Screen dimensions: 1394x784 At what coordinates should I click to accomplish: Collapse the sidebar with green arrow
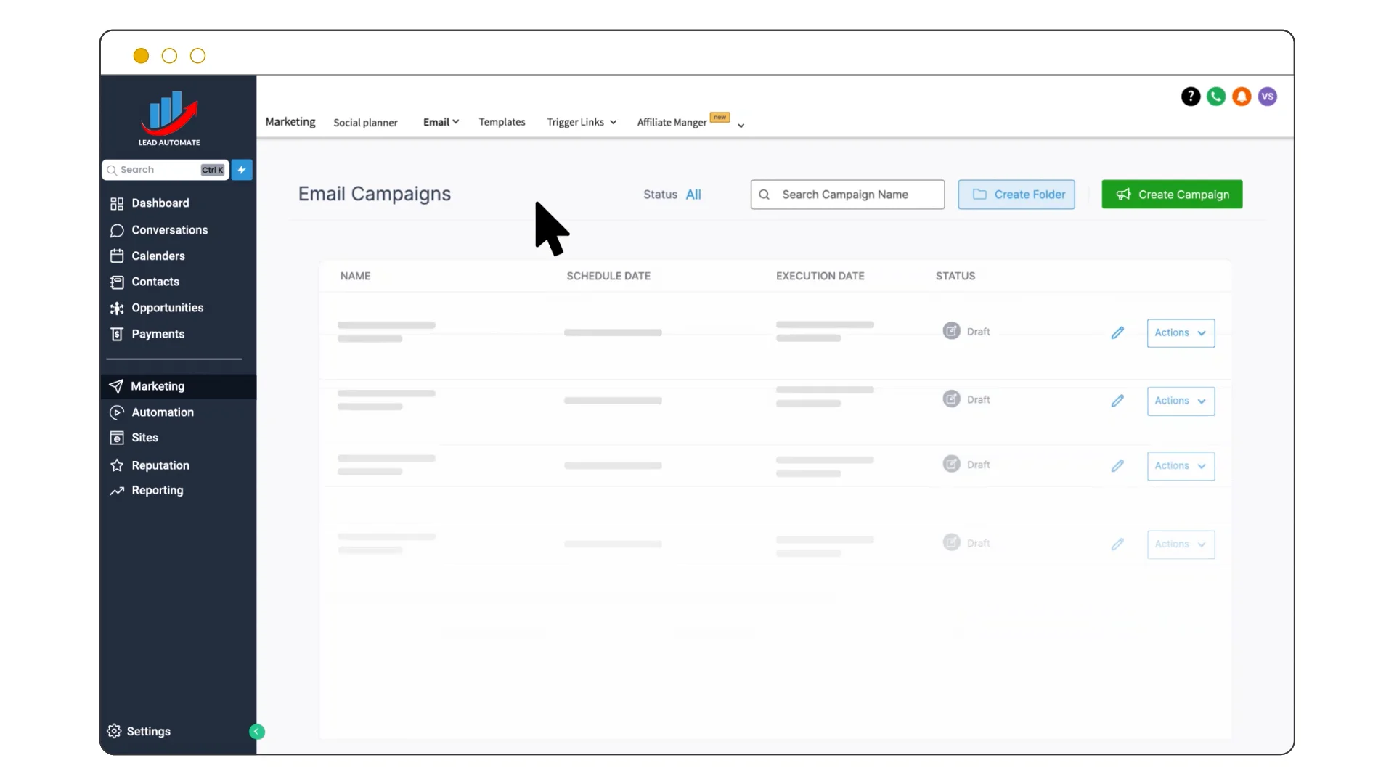pyautogui.click(x=257, y=732)
